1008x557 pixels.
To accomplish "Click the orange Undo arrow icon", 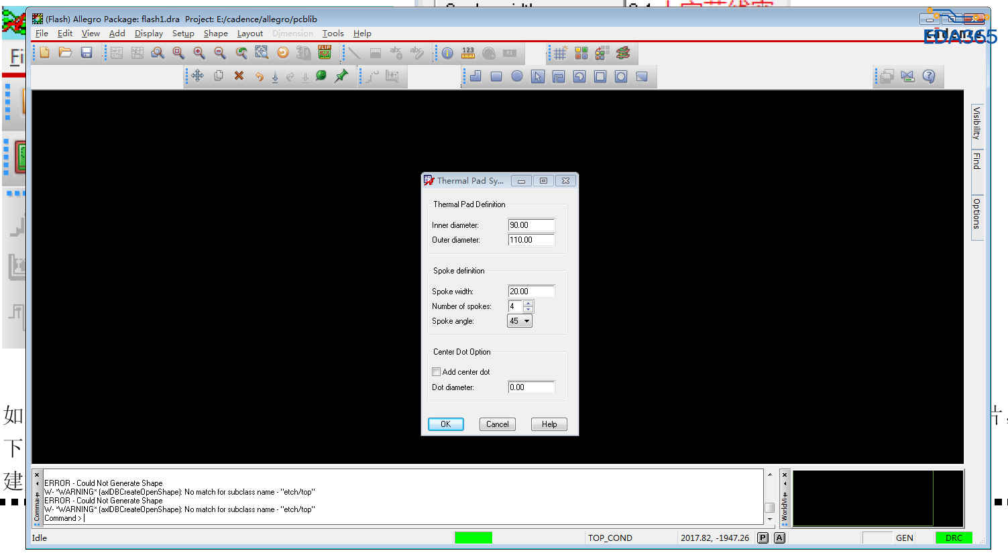I will [x=259, y=76].
